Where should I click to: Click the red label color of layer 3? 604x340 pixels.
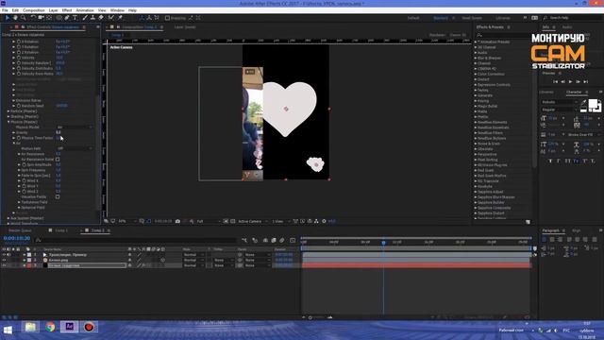pyautogui.click(x=29, y=265)
